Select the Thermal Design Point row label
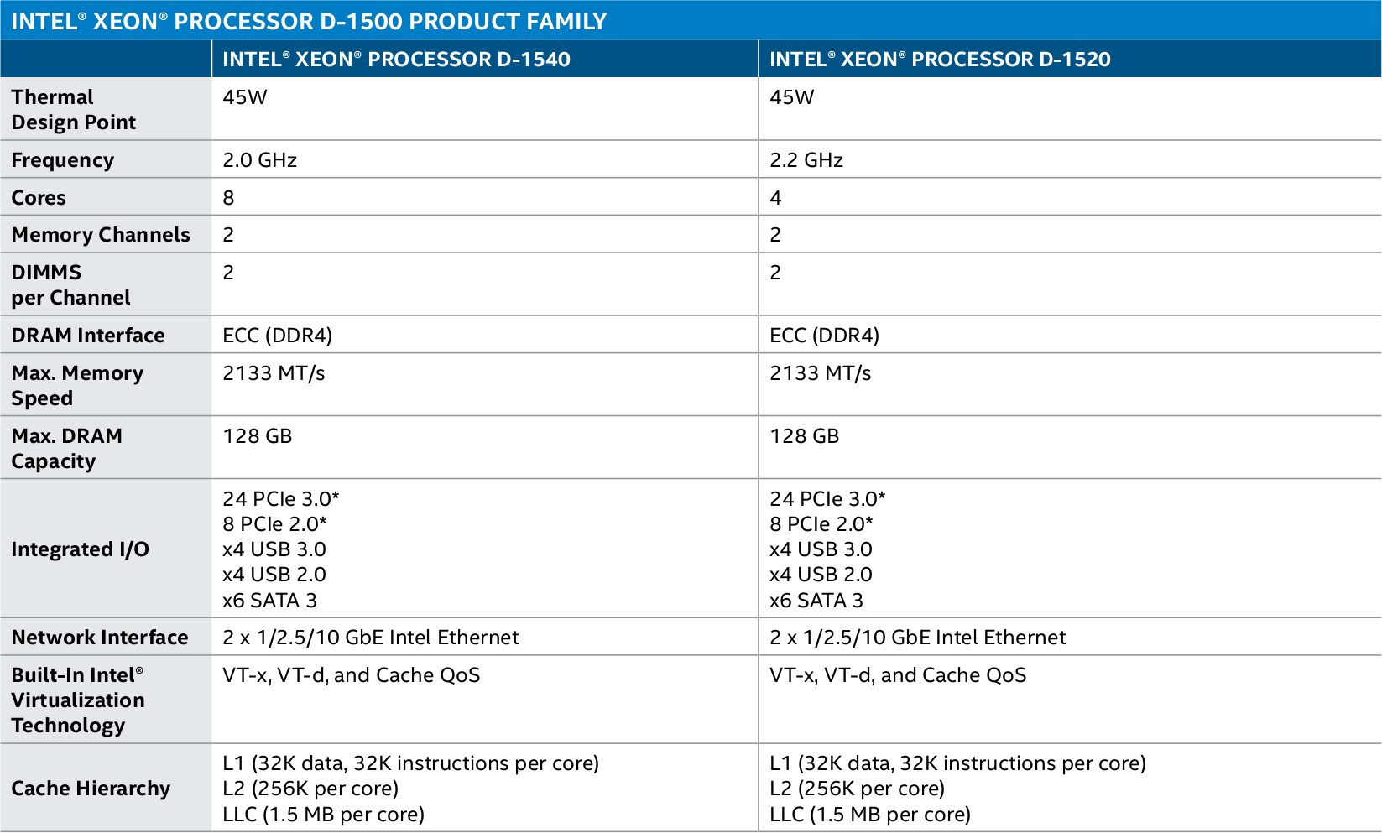The width and height of the screenshot is (1382, 833). click(74, 110)
